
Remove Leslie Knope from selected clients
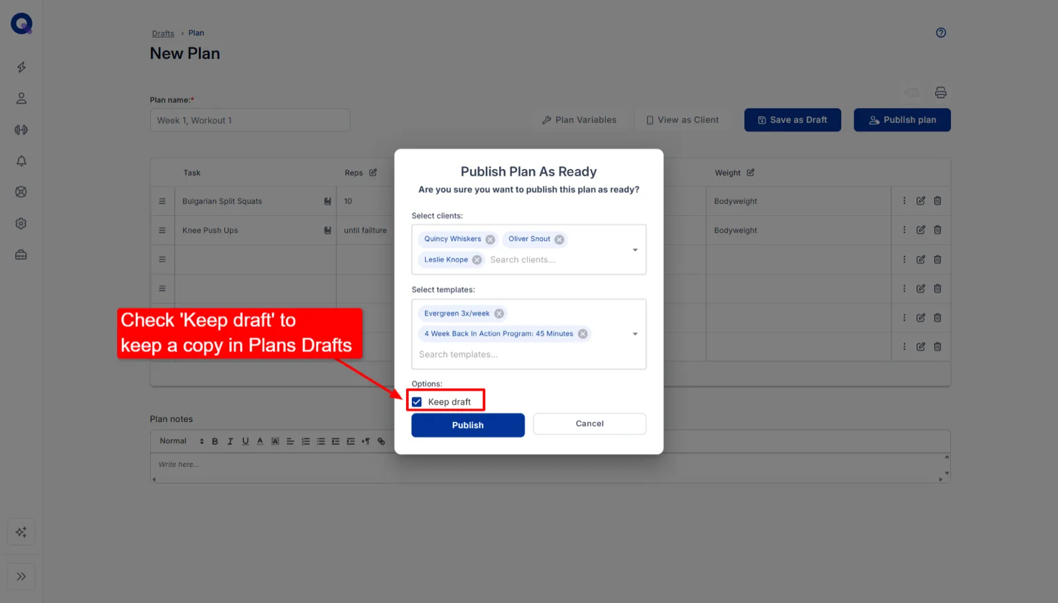(477, 260)
